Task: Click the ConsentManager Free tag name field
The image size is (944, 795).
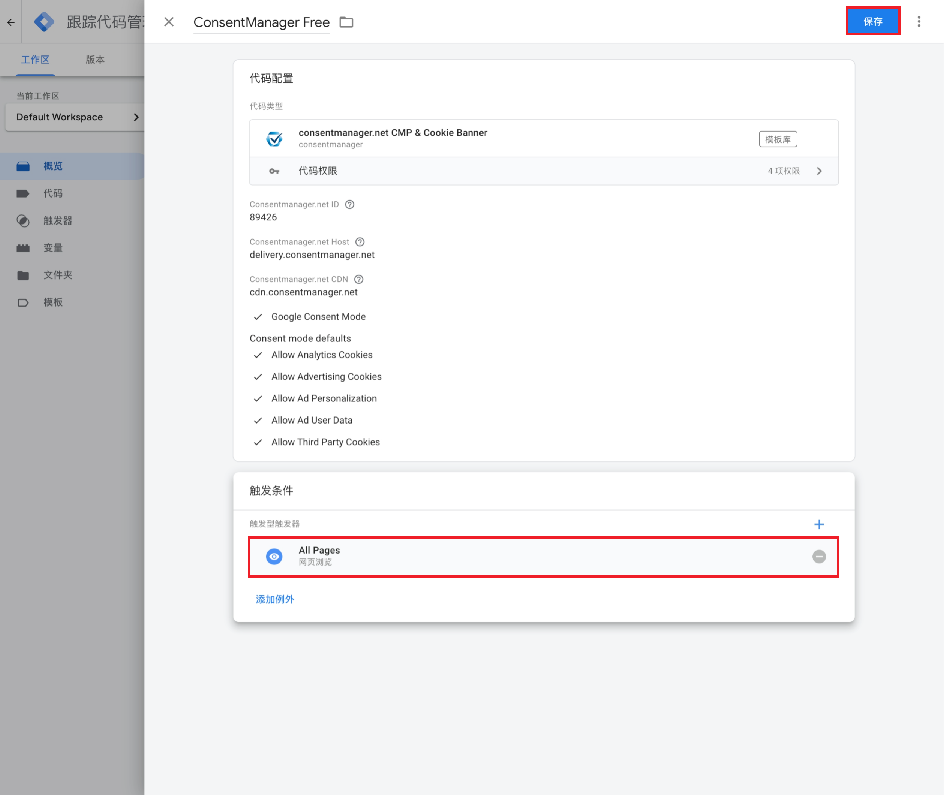Action: 261,22
